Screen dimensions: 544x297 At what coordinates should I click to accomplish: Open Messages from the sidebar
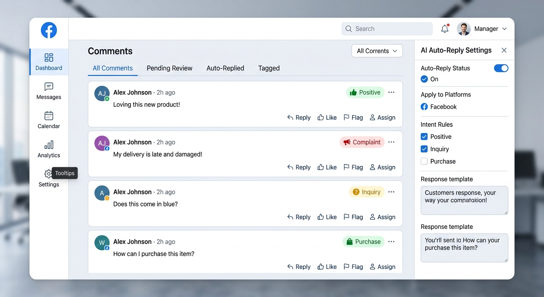tap(49, 91)
